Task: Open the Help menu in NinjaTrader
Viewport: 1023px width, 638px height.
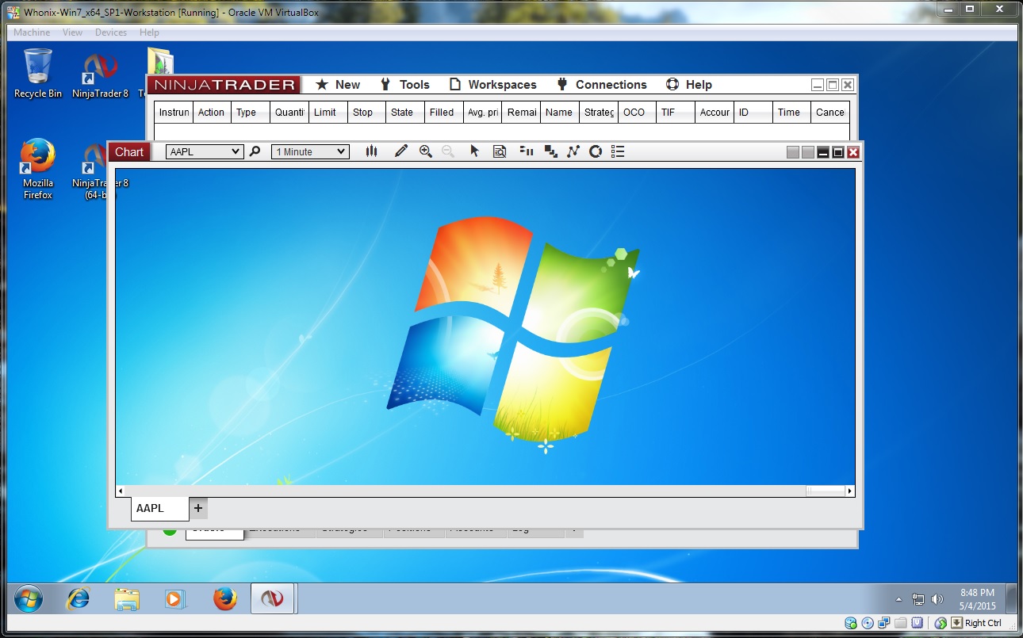Action: tap(689, 85)
